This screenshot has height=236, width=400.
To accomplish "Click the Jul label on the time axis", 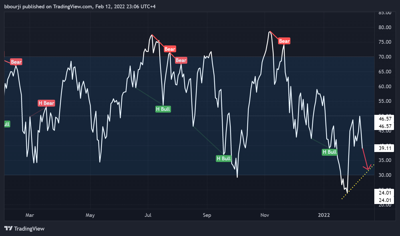I will (x=148, y=215).
